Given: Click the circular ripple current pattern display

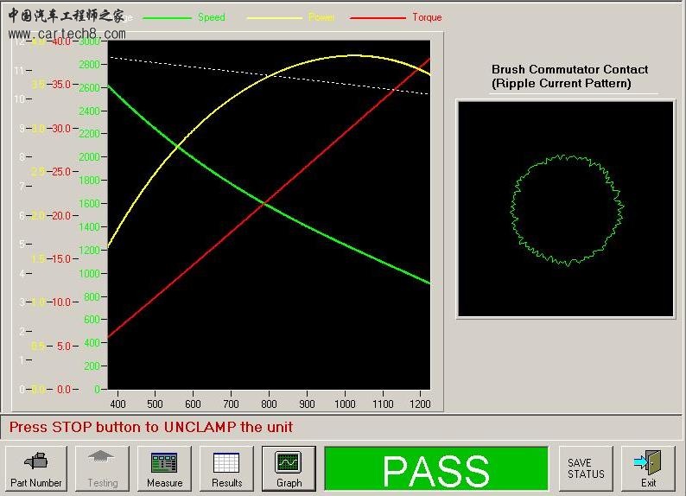Looking at the screenshot, I should (x=566, y=209).
